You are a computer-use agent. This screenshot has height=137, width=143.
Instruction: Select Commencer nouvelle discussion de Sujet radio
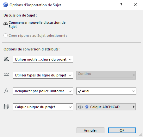[5, 24]
